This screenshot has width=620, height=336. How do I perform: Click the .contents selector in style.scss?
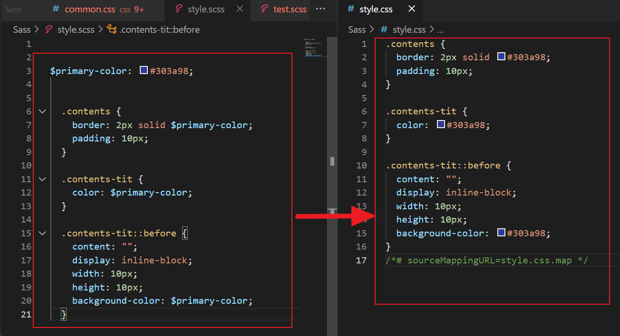86,112
